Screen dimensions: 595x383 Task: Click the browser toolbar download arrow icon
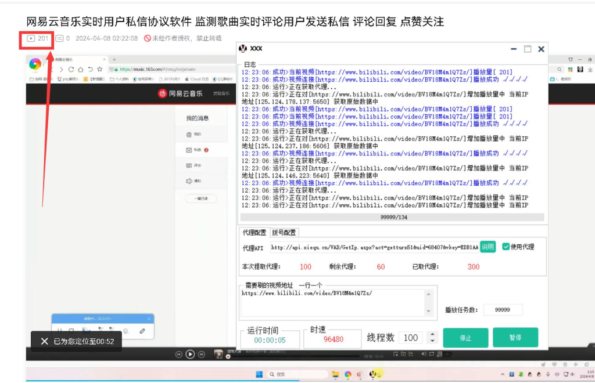[x=590, y=69]
